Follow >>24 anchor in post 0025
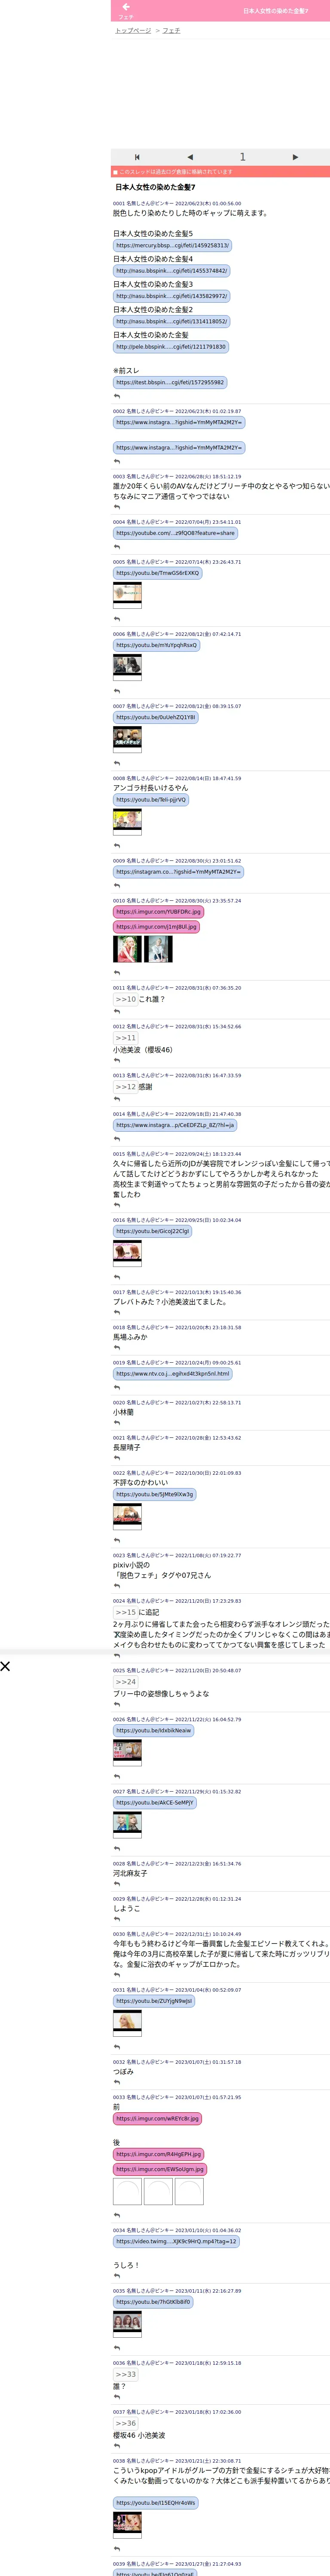 pyautogui.click(x=125, y=1682)
